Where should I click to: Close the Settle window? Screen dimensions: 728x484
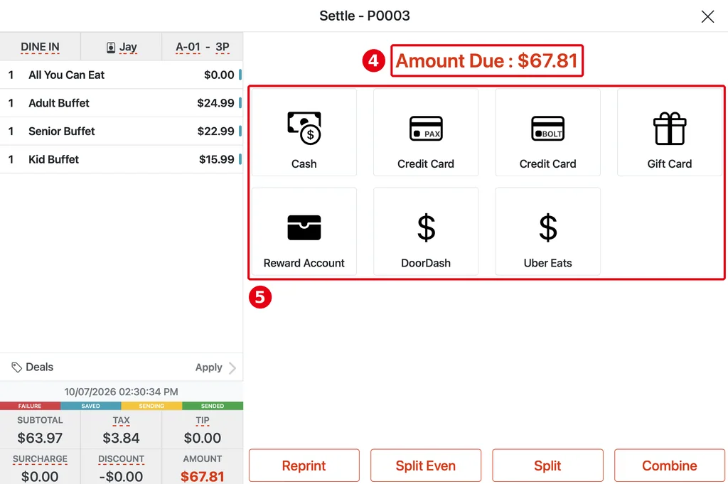pos(707,17)
